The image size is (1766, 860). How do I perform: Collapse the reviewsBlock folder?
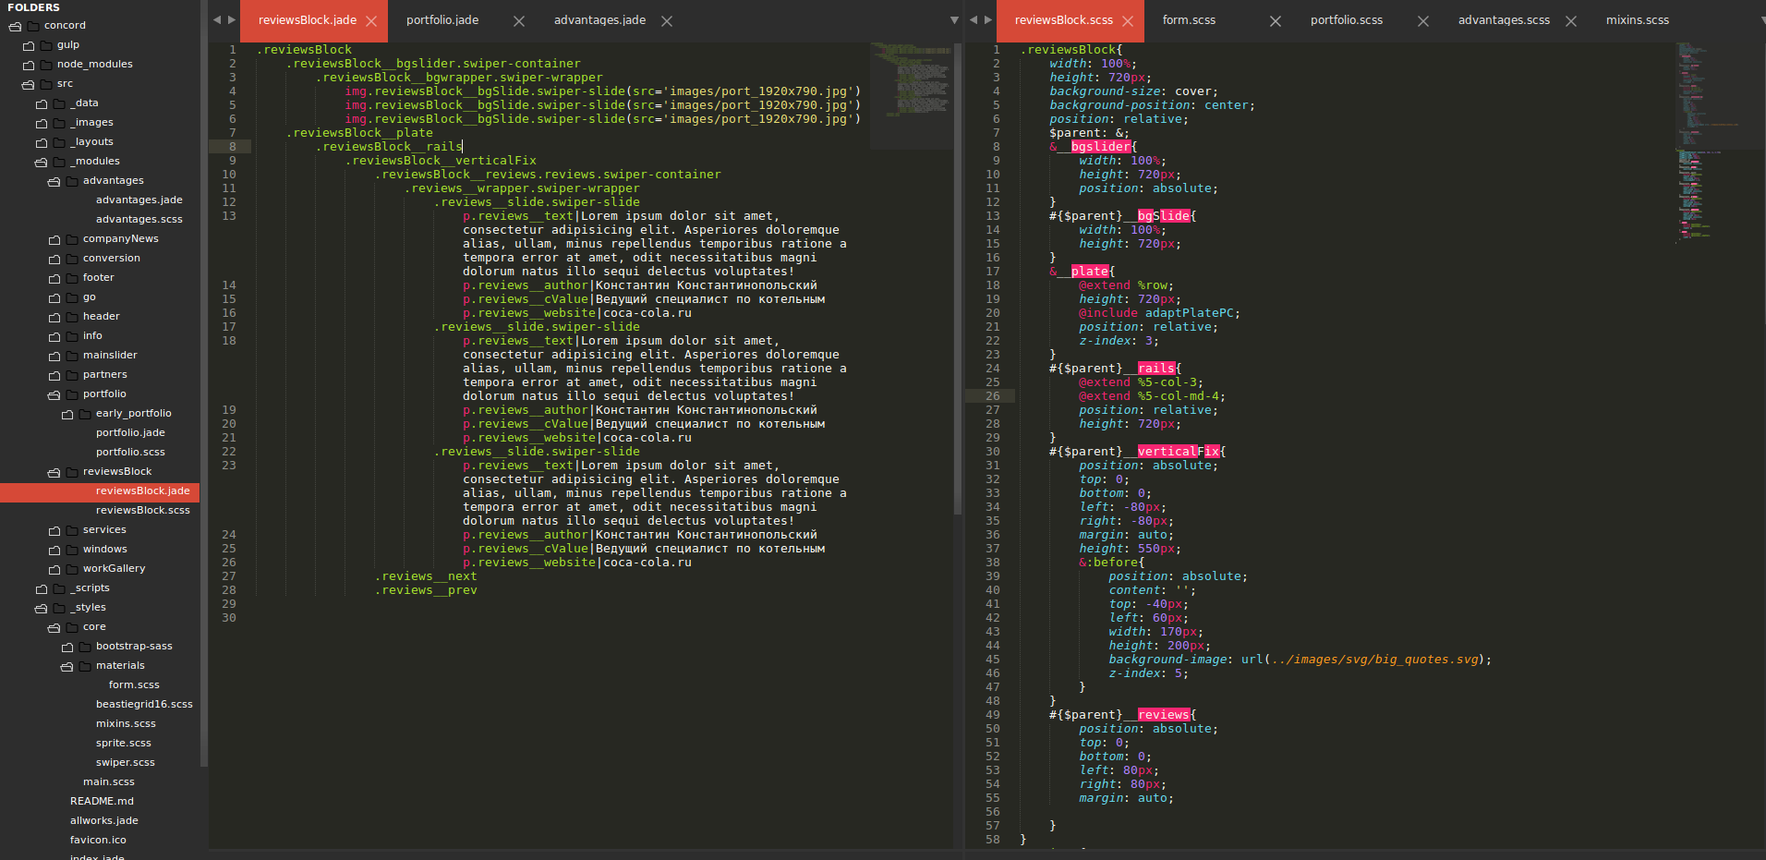tap(54, 472)
